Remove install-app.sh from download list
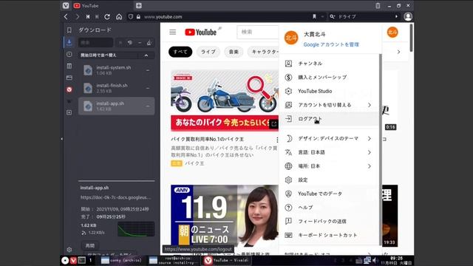 pos(148,106)
